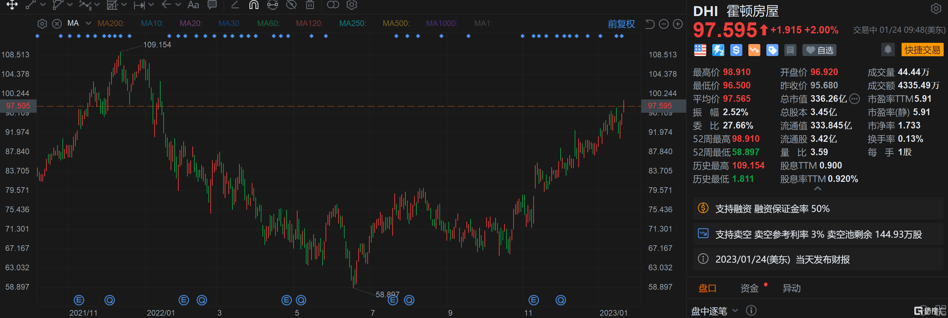Switch to the 资金 tab
This screenshot has height=318, width=948.
[749, 288]
